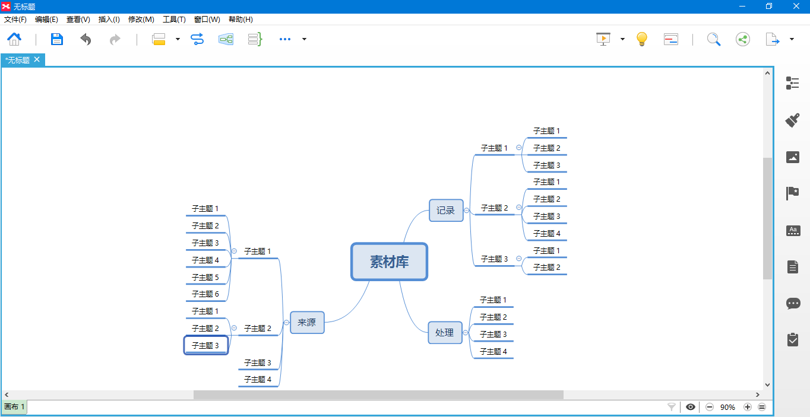Add a boundary around topics

pyautogui.click(x=226, y=39)
